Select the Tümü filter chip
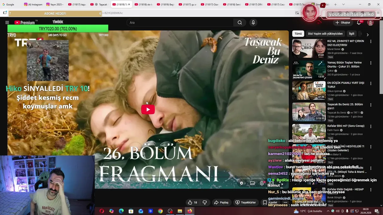 (298, 34)
